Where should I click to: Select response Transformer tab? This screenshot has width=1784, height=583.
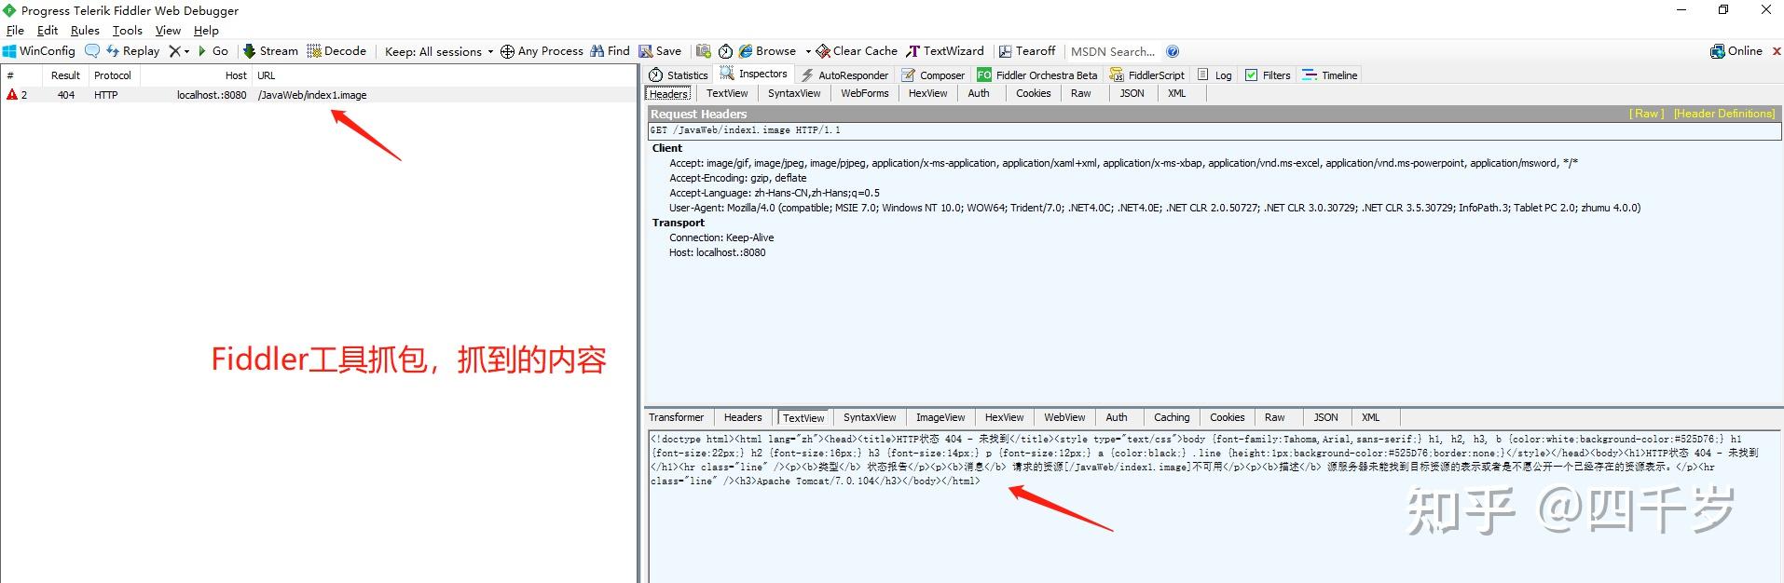(x=677, y=417)
